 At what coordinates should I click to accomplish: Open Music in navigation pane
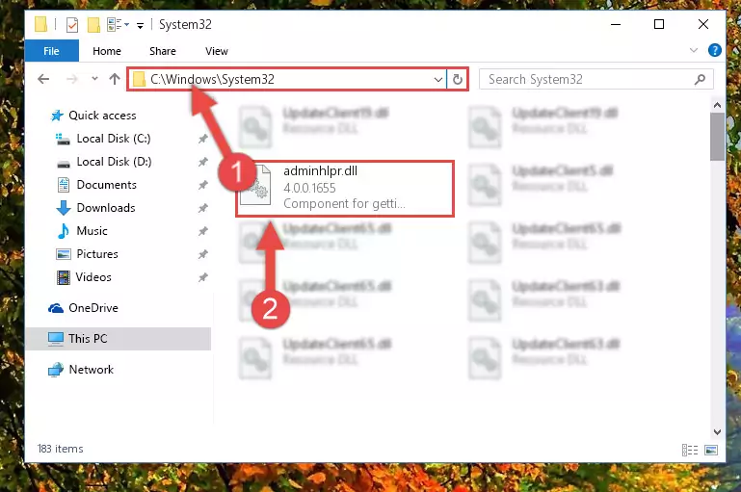click(82, 231)
